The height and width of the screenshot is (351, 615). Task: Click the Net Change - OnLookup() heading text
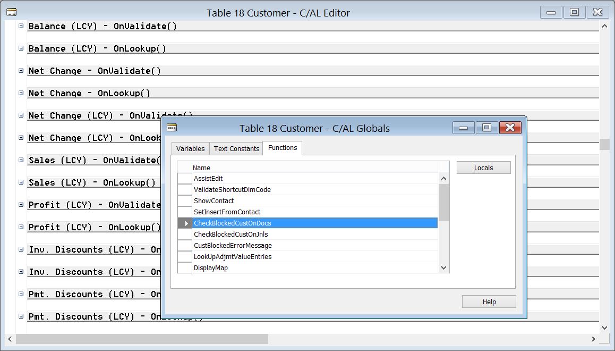click(89, 94)
